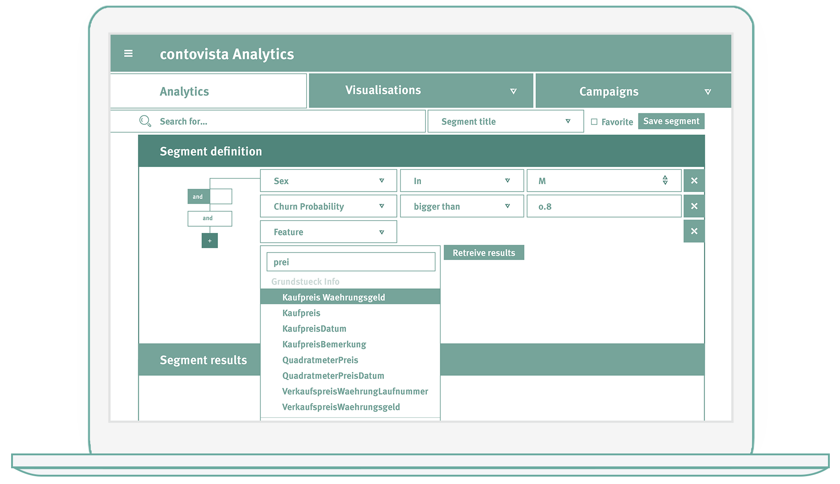
Task: Click the Retreive results button
Action: point(484,253)
